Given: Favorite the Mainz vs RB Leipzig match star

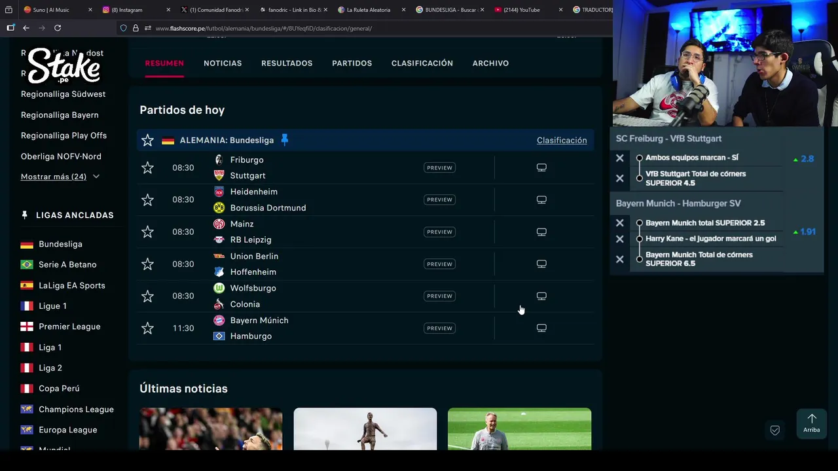Looking at the screenshot, I should tap(147, 232).
